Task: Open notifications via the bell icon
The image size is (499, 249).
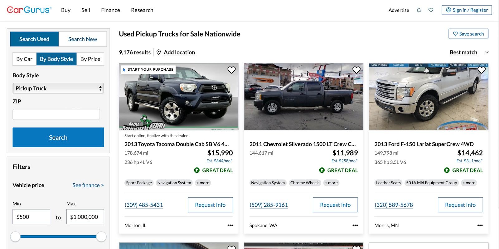Action: [x=418, y=10]
